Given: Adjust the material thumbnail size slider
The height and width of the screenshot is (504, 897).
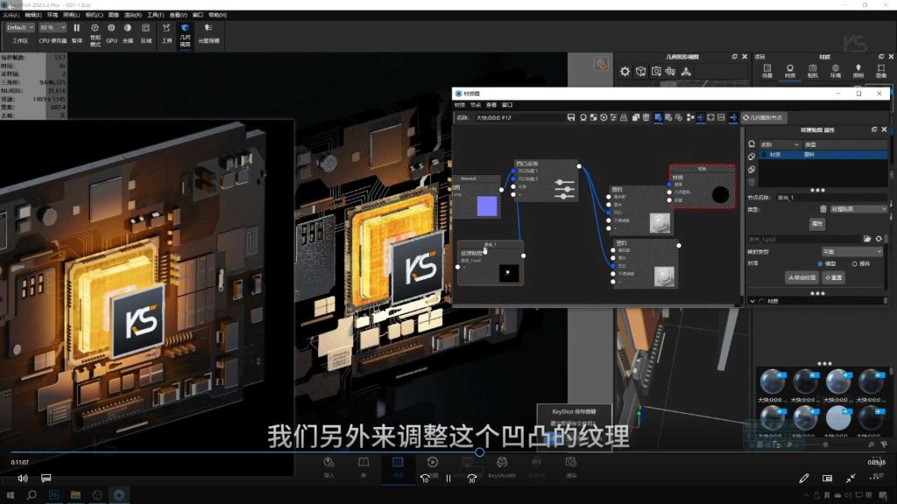Looking at the screenshot, I should tap(825, 444).
